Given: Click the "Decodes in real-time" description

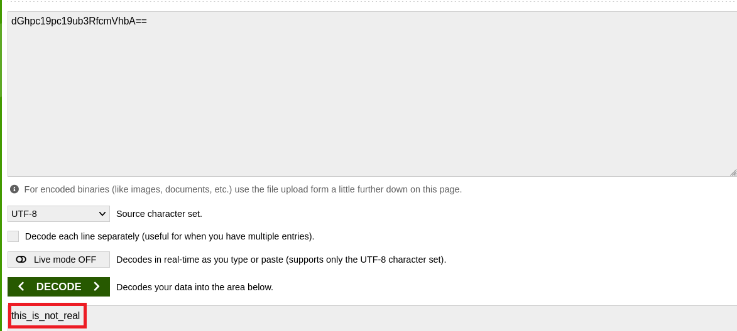Looking at the screenshot, I should pos(281,260).
